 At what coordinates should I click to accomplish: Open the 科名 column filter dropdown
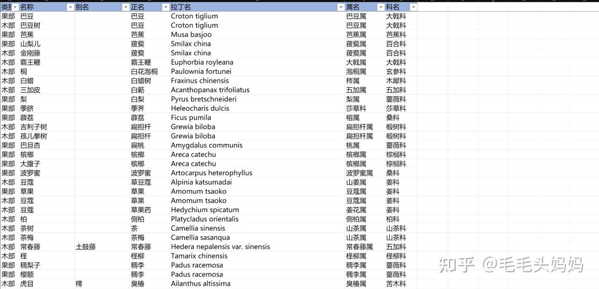click(413, 7)
